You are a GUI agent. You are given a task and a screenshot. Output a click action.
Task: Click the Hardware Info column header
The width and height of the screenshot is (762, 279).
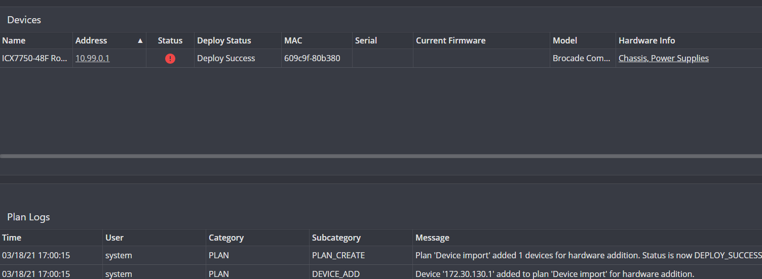click(x=646, y=41)
